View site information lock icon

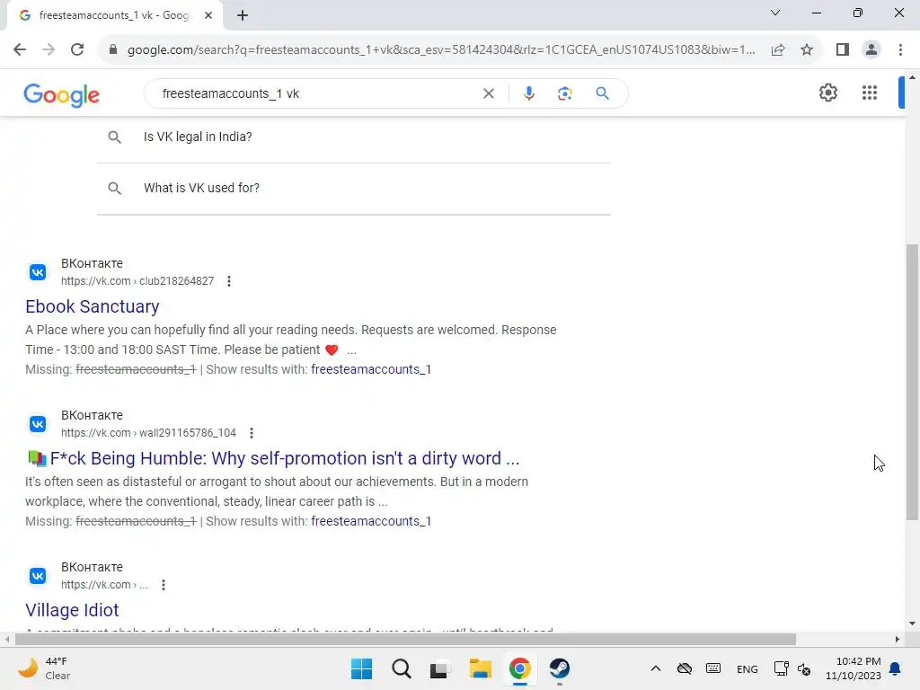coord(113,49)
